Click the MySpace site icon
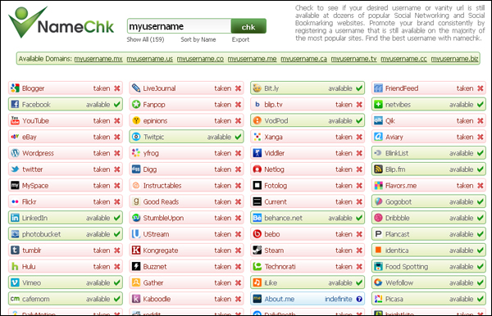The width and height of the screenshot is (492, 316). pyautogui.click(x=15, y=185)
